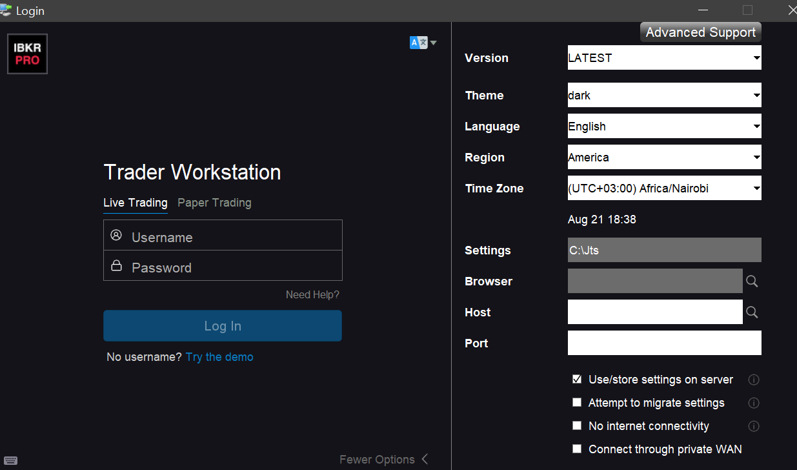797x470 pixels.
Task: Open the language translation icon menu
Action: [x=423, y=43]
